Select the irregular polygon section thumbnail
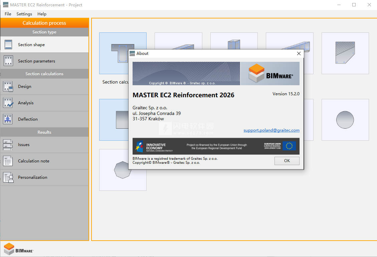 click(x=345, y=53)
